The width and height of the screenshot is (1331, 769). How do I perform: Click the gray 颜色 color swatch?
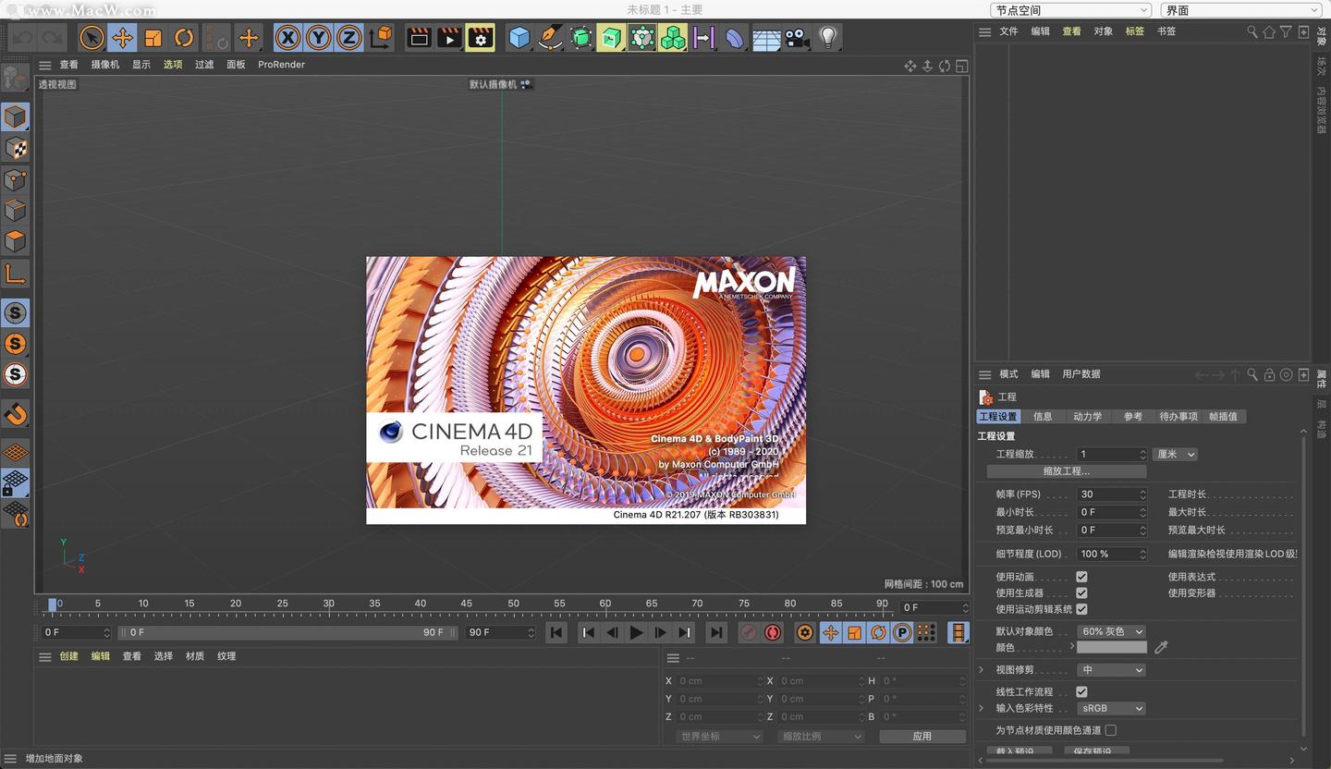(1111, 648)
